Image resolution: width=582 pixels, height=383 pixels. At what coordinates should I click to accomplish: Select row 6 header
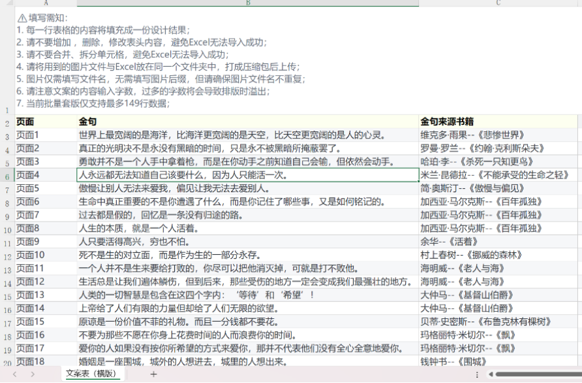[7, 175]
